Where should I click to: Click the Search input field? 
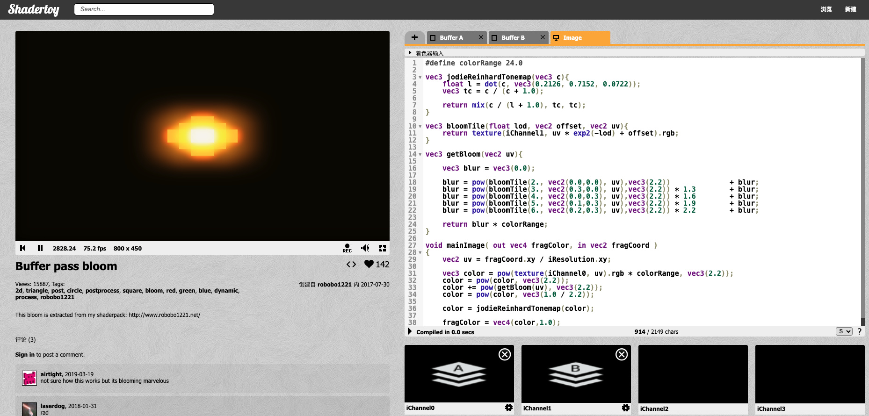(144, 9)
